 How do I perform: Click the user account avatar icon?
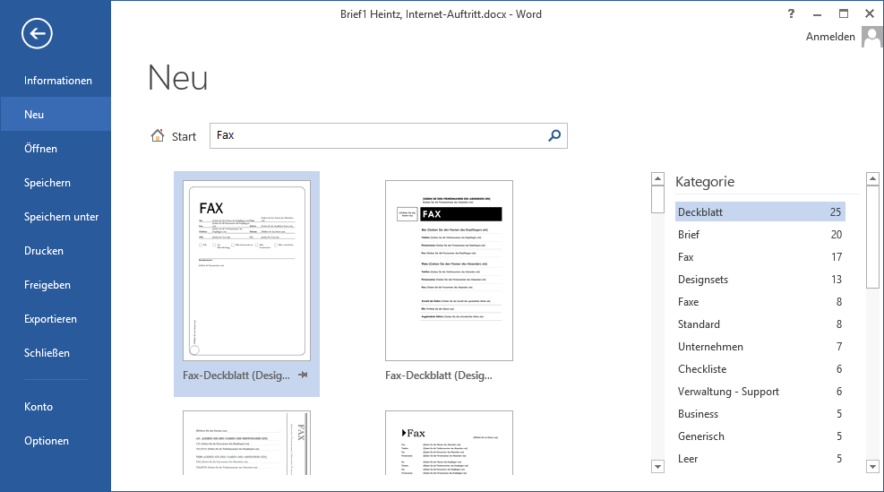tap(871, 37)
